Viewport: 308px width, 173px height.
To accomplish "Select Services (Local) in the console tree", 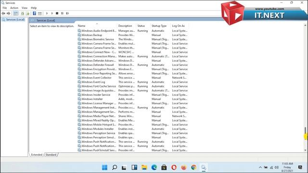I will pos(15,20).
